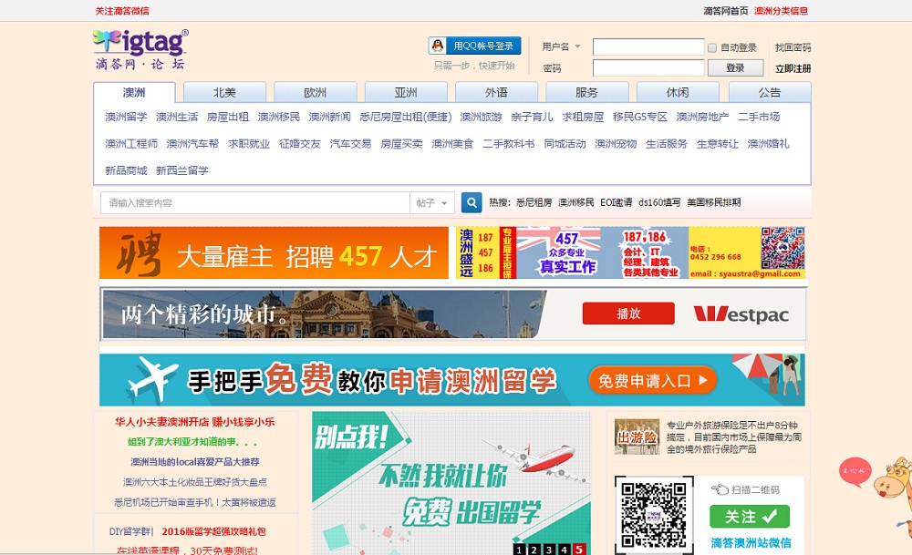Click the 关注滴答微信 link
Image resolution: width=912 pixels, height=555 pixels.
122,10
